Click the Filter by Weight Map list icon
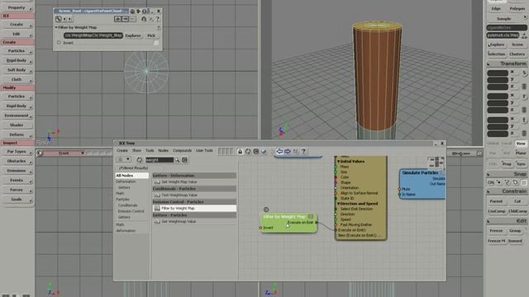Screen dimensions: 529x297 (157, 209)
